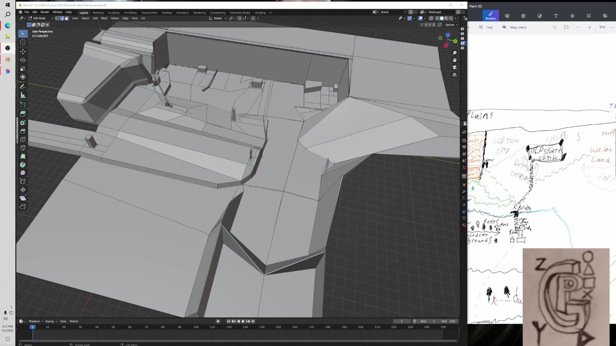
Task: Open Paint 3D 3D shapes tool
Action: tap(523, 16)
